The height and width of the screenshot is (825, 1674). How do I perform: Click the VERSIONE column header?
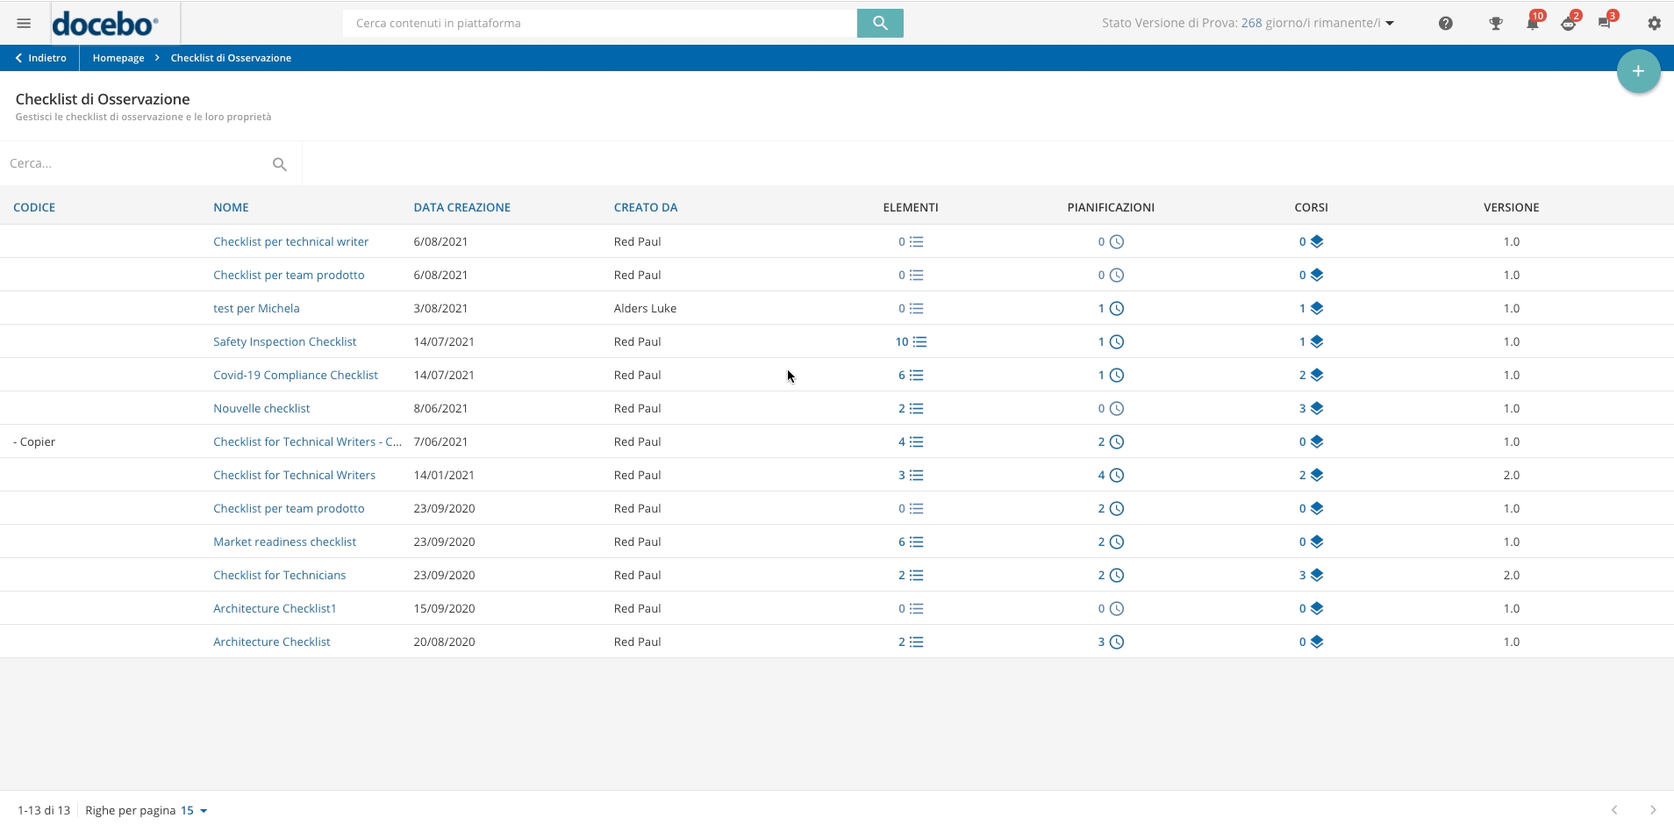coord(1511,208)
